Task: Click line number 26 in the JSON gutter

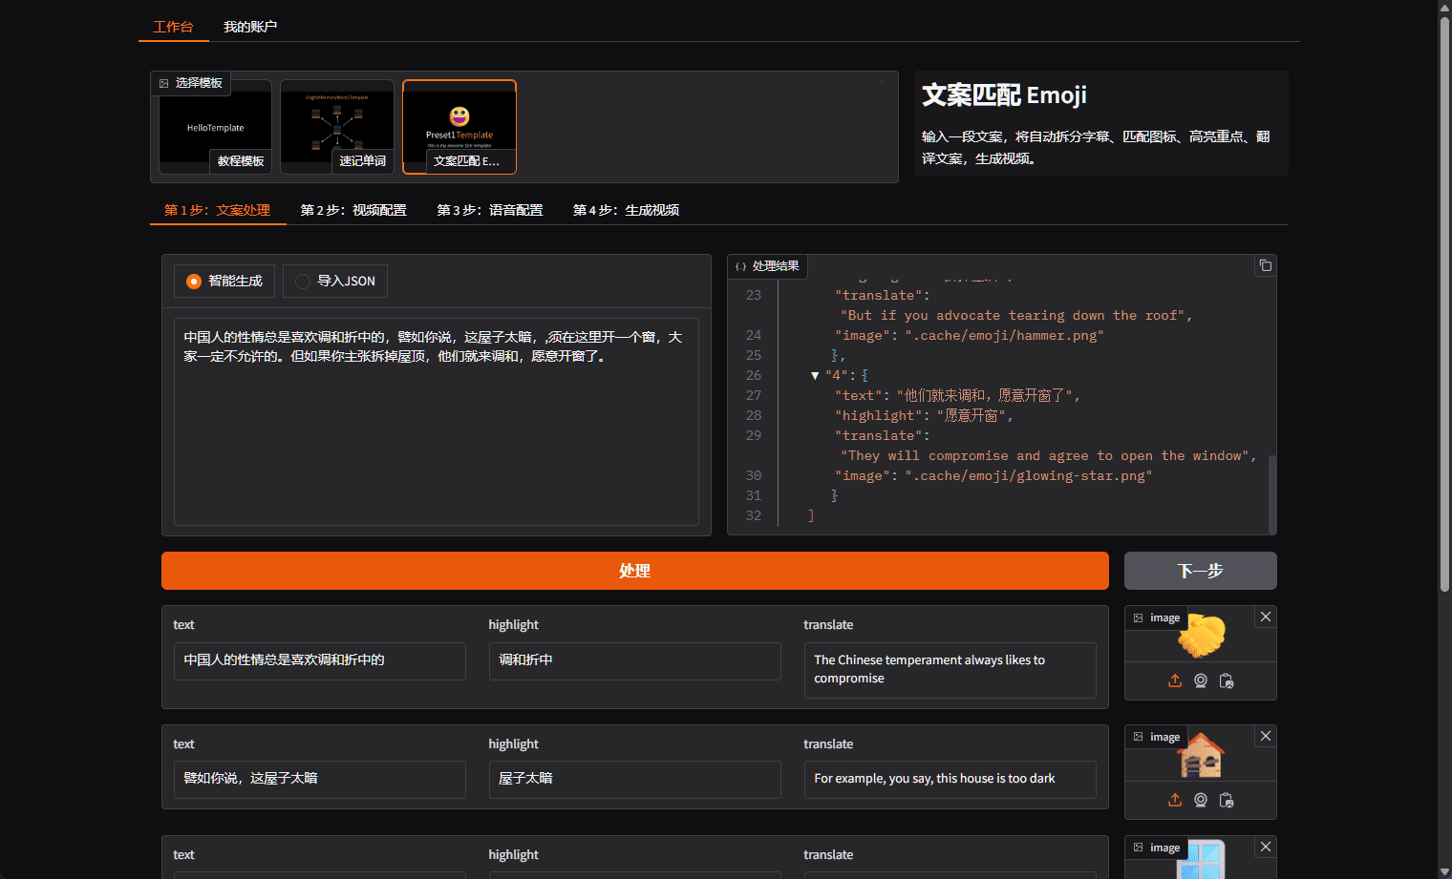Action: [754, 376]
